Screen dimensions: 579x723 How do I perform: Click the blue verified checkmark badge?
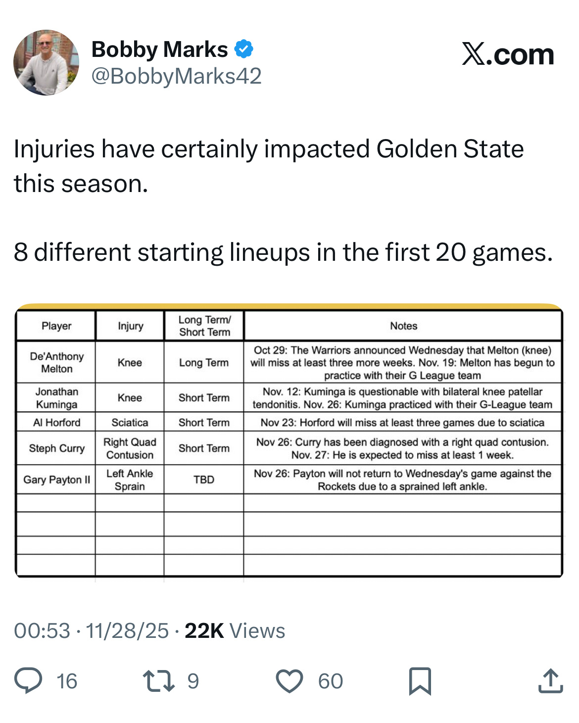[243, 49]
